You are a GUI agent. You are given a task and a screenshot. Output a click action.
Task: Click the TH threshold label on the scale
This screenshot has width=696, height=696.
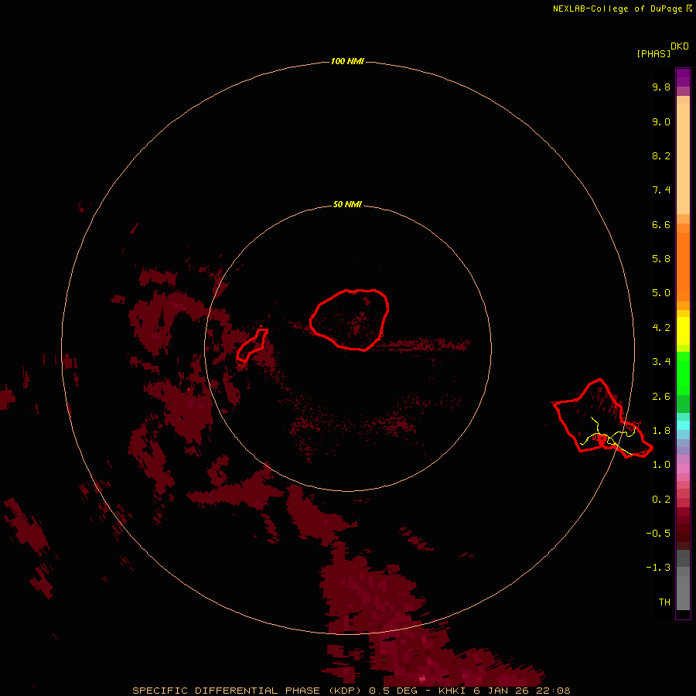coord(664,602)
